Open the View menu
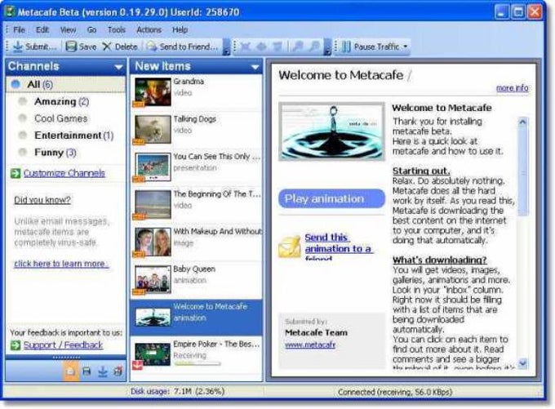 pyautogui.click(x=68, y=29)
